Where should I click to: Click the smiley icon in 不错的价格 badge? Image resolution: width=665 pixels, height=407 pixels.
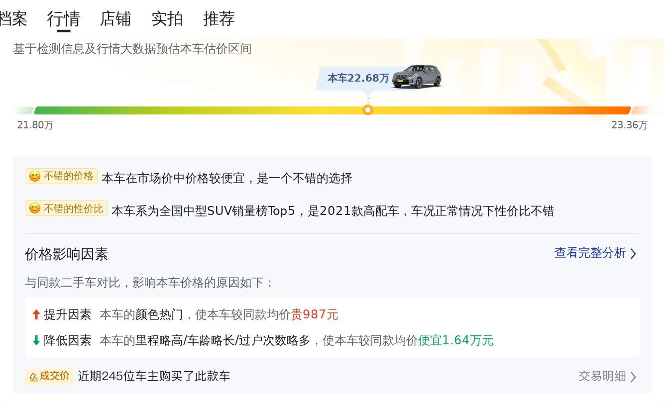(x=34, y=177)
